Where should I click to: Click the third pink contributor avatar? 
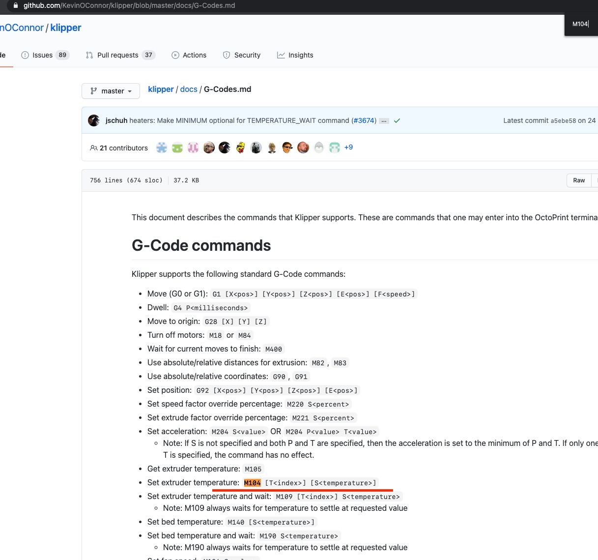193,147
